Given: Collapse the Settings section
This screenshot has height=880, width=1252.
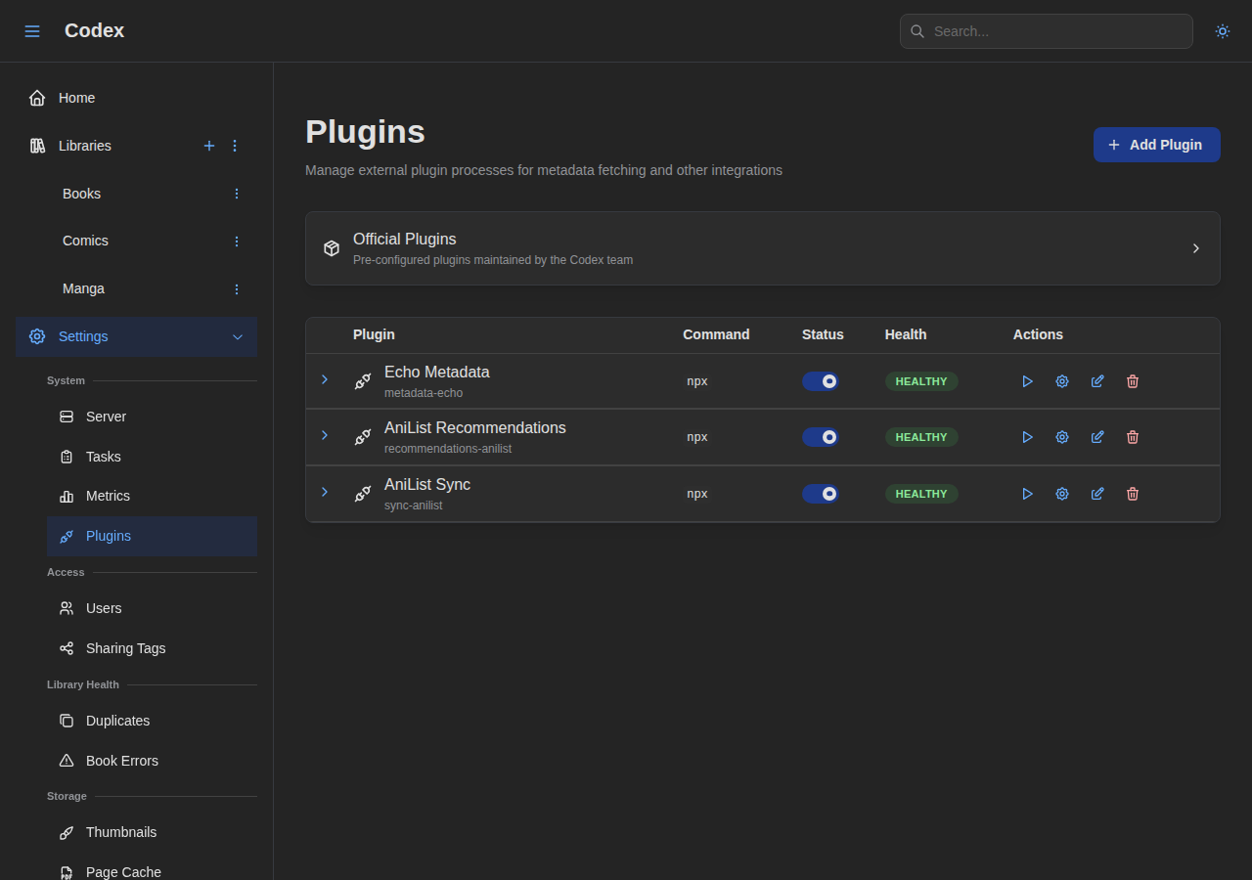Looking at the screenshot, I should coord(238,336).
